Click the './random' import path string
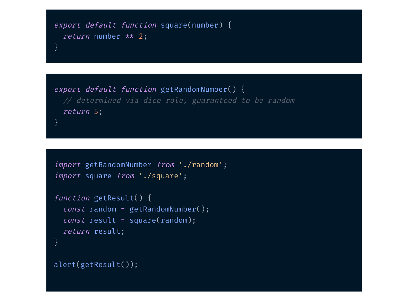The image size is (408, 301). click(x=201, y=165)
